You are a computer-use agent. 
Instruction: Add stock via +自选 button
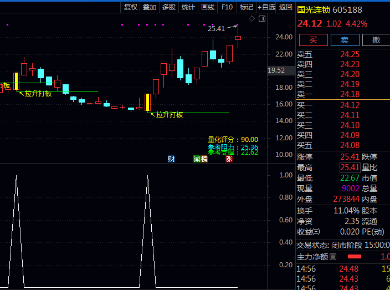266,7
